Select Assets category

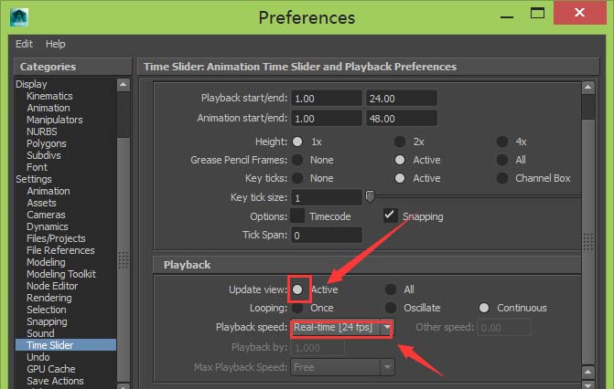pyautogui.click(x=41, y=203)
